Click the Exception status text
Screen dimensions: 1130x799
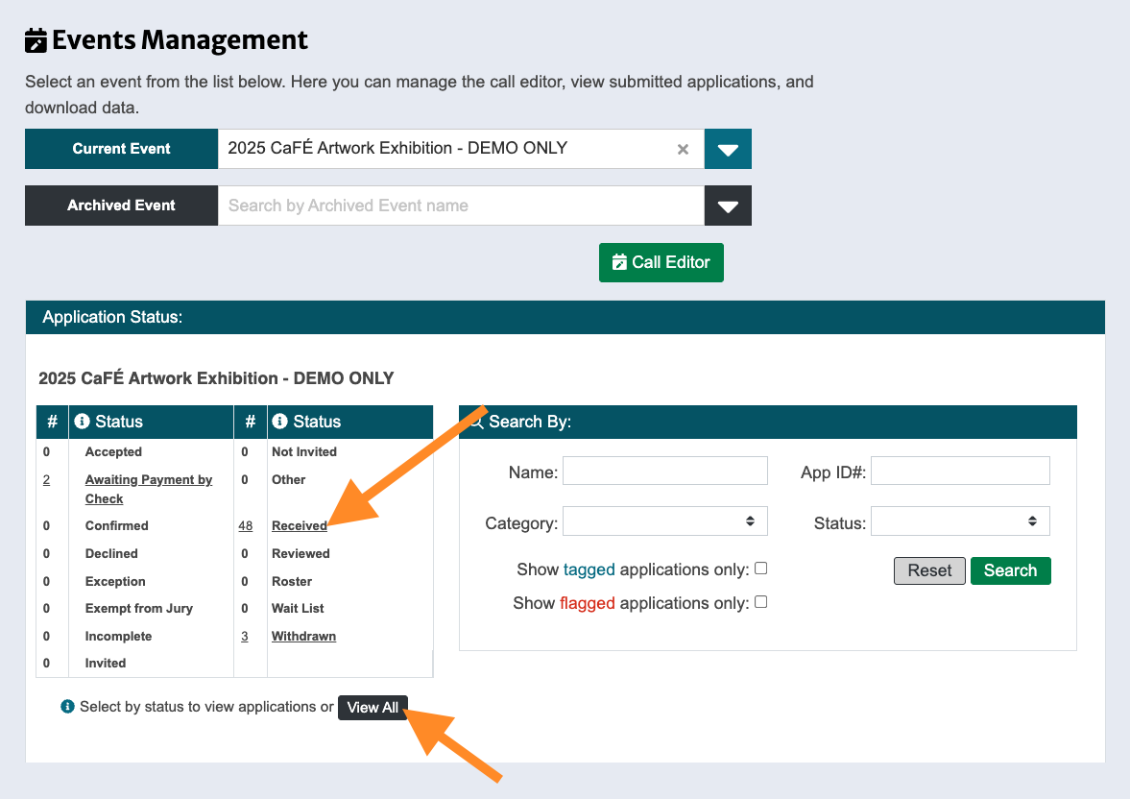tap(115, 581)
